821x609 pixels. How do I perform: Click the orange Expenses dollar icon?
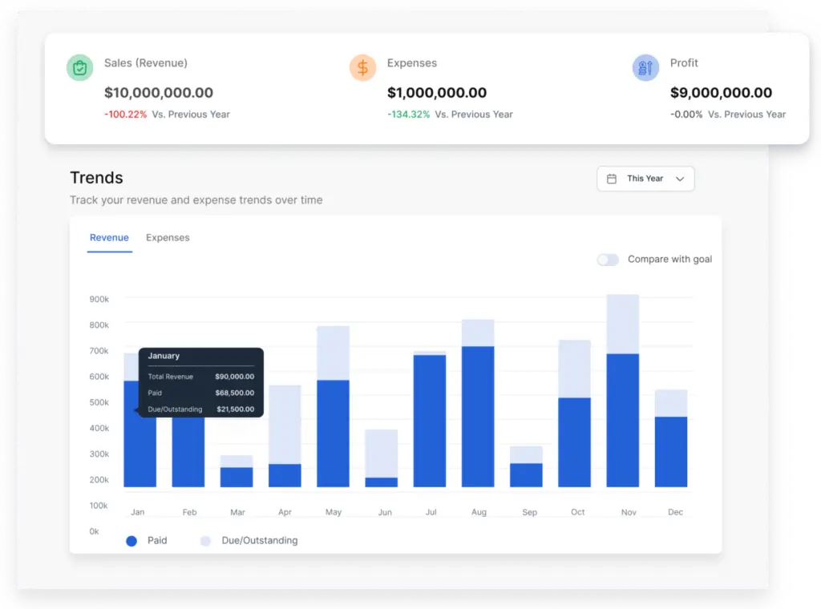click(362, 67)
